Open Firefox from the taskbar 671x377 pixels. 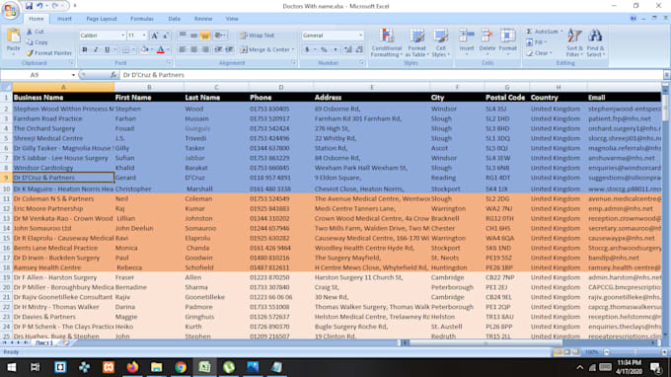point(132,367)
